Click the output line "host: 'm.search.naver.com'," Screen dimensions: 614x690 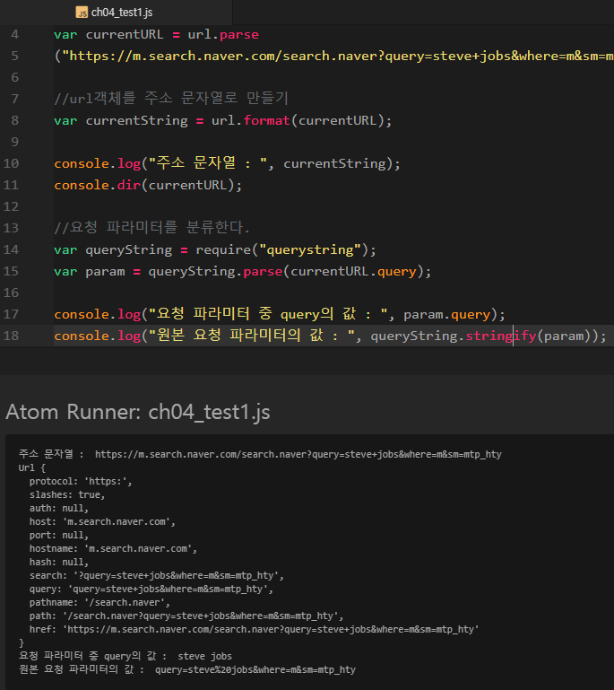point(102,522)
